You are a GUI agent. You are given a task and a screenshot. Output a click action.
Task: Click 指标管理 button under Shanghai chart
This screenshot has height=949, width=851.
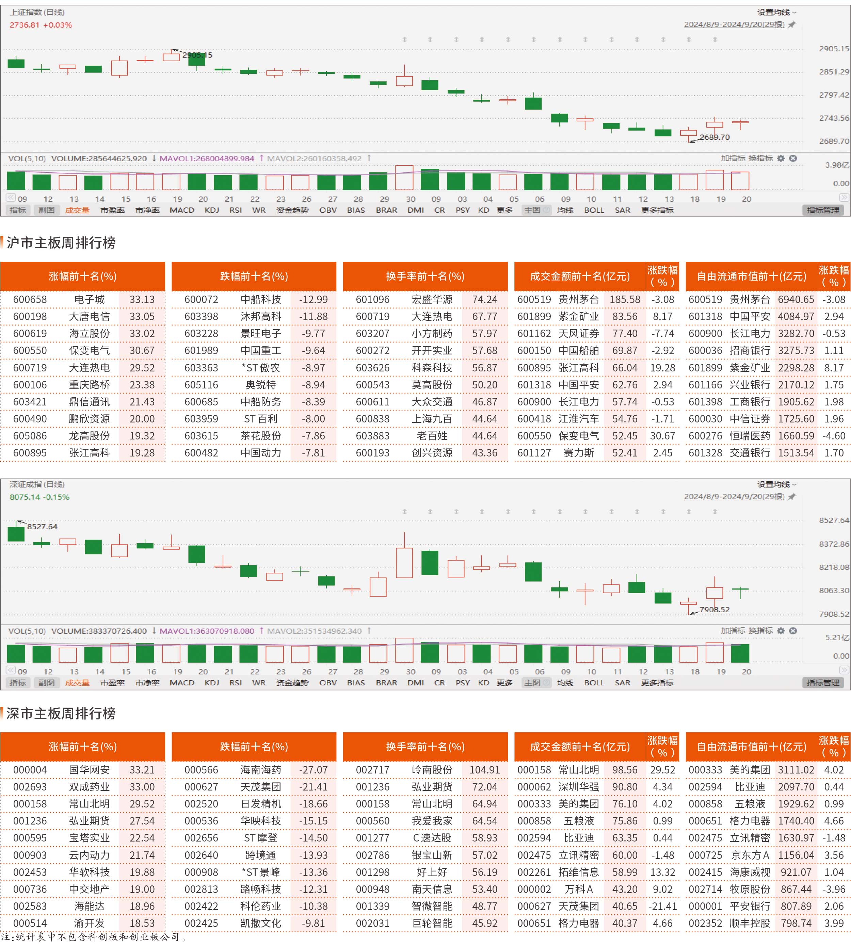click(x=823, y=210)
